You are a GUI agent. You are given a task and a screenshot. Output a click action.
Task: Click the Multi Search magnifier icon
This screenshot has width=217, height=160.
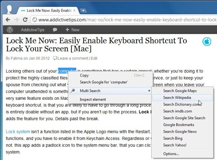point(73,91)
